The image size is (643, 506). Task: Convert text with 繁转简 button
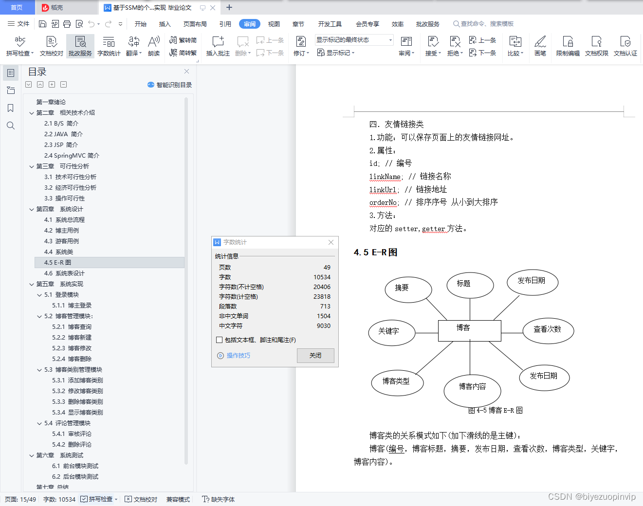(x=183, y=40)
